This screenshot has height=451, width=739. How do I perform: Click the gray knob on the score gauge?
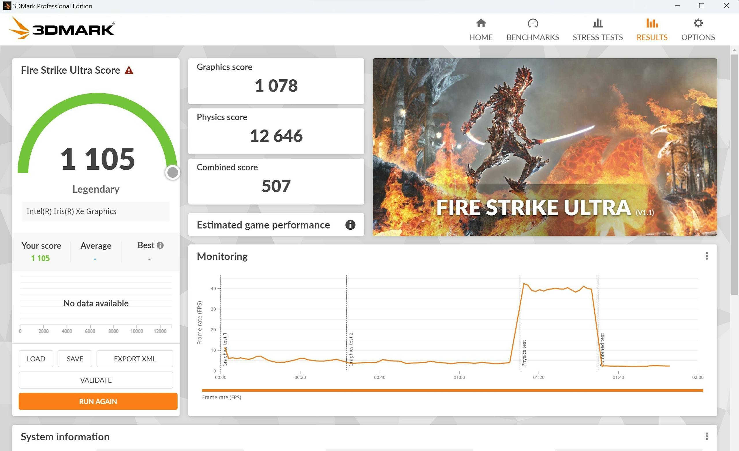tap(172, 172)
